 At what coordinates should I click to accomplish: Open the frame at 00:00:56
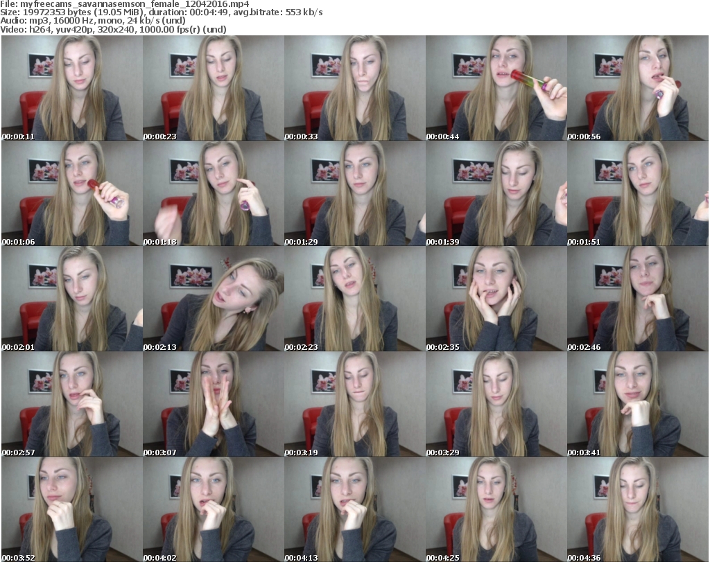[638, 88]
